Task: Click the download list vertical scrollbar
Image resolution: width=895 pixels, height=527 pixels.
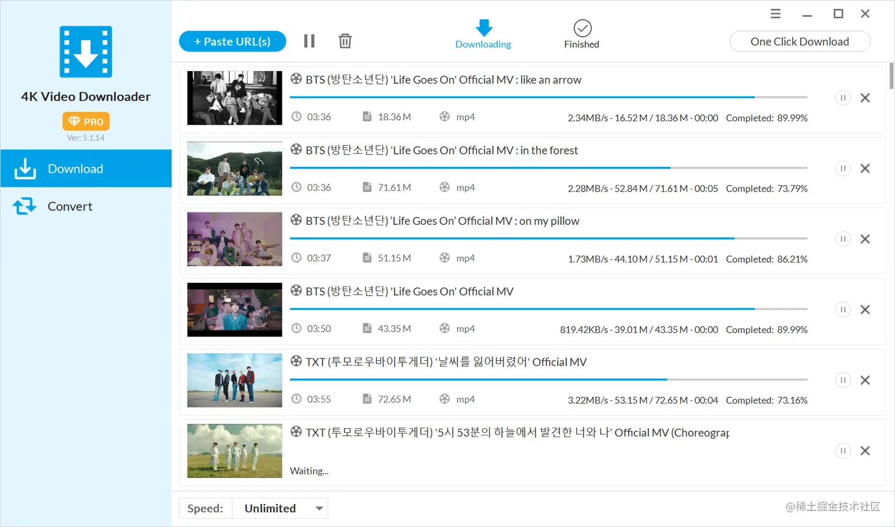Action: click(x=891, y=76)
